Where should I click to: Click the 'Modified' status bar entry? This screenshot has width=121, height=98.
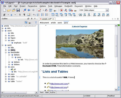point(111,96)
